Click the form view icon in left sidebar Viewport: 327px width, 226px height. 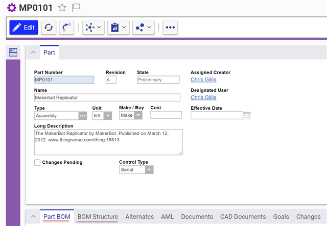[13, 52]
